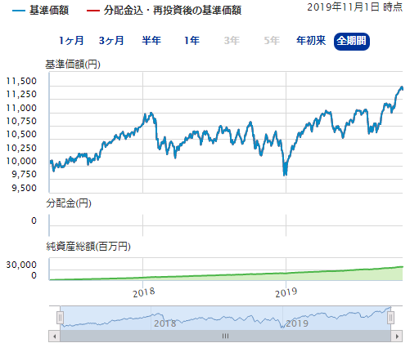Click the 純資産総額(百万円) chart title

(x=88, y=247)
